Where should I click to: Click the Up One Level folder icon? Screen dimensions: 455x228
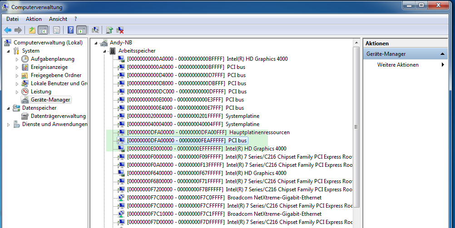coord(32,30)
